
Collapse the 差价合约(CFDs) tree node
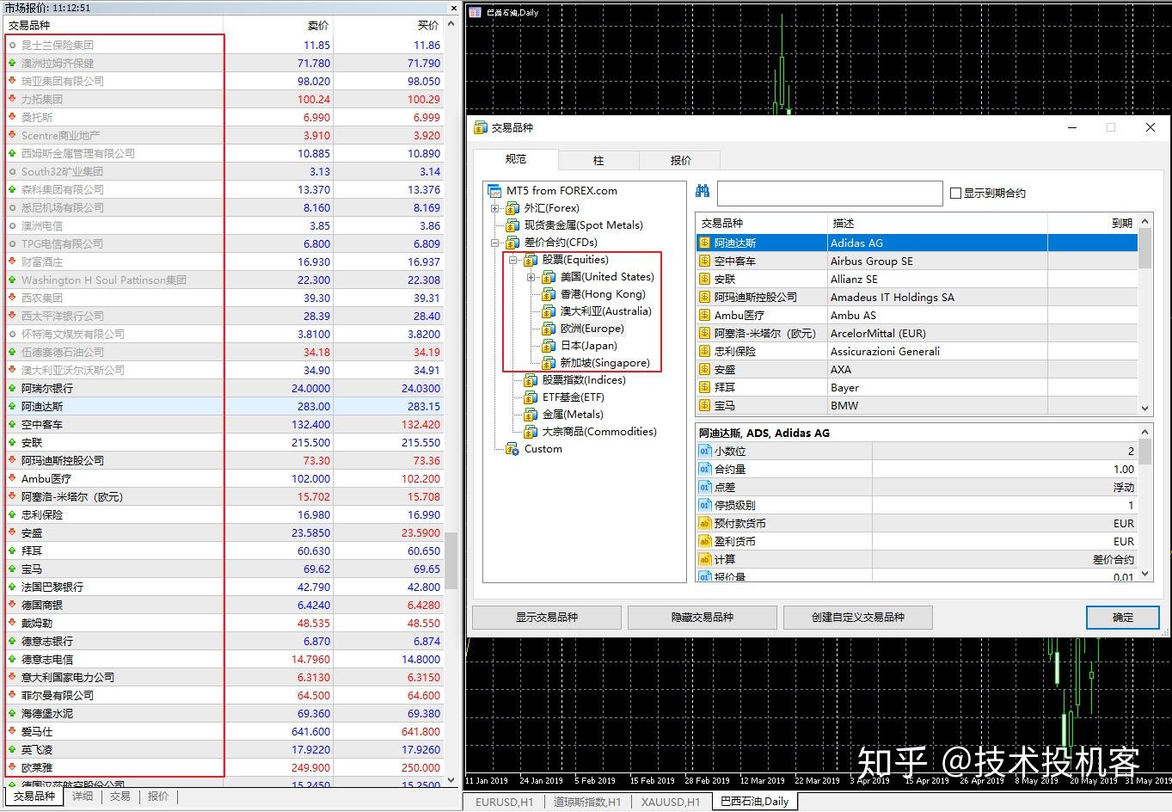(494, 242)
